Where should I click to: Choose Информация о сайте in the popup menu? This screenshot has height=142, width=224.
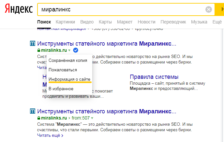[x=69, y=79]
